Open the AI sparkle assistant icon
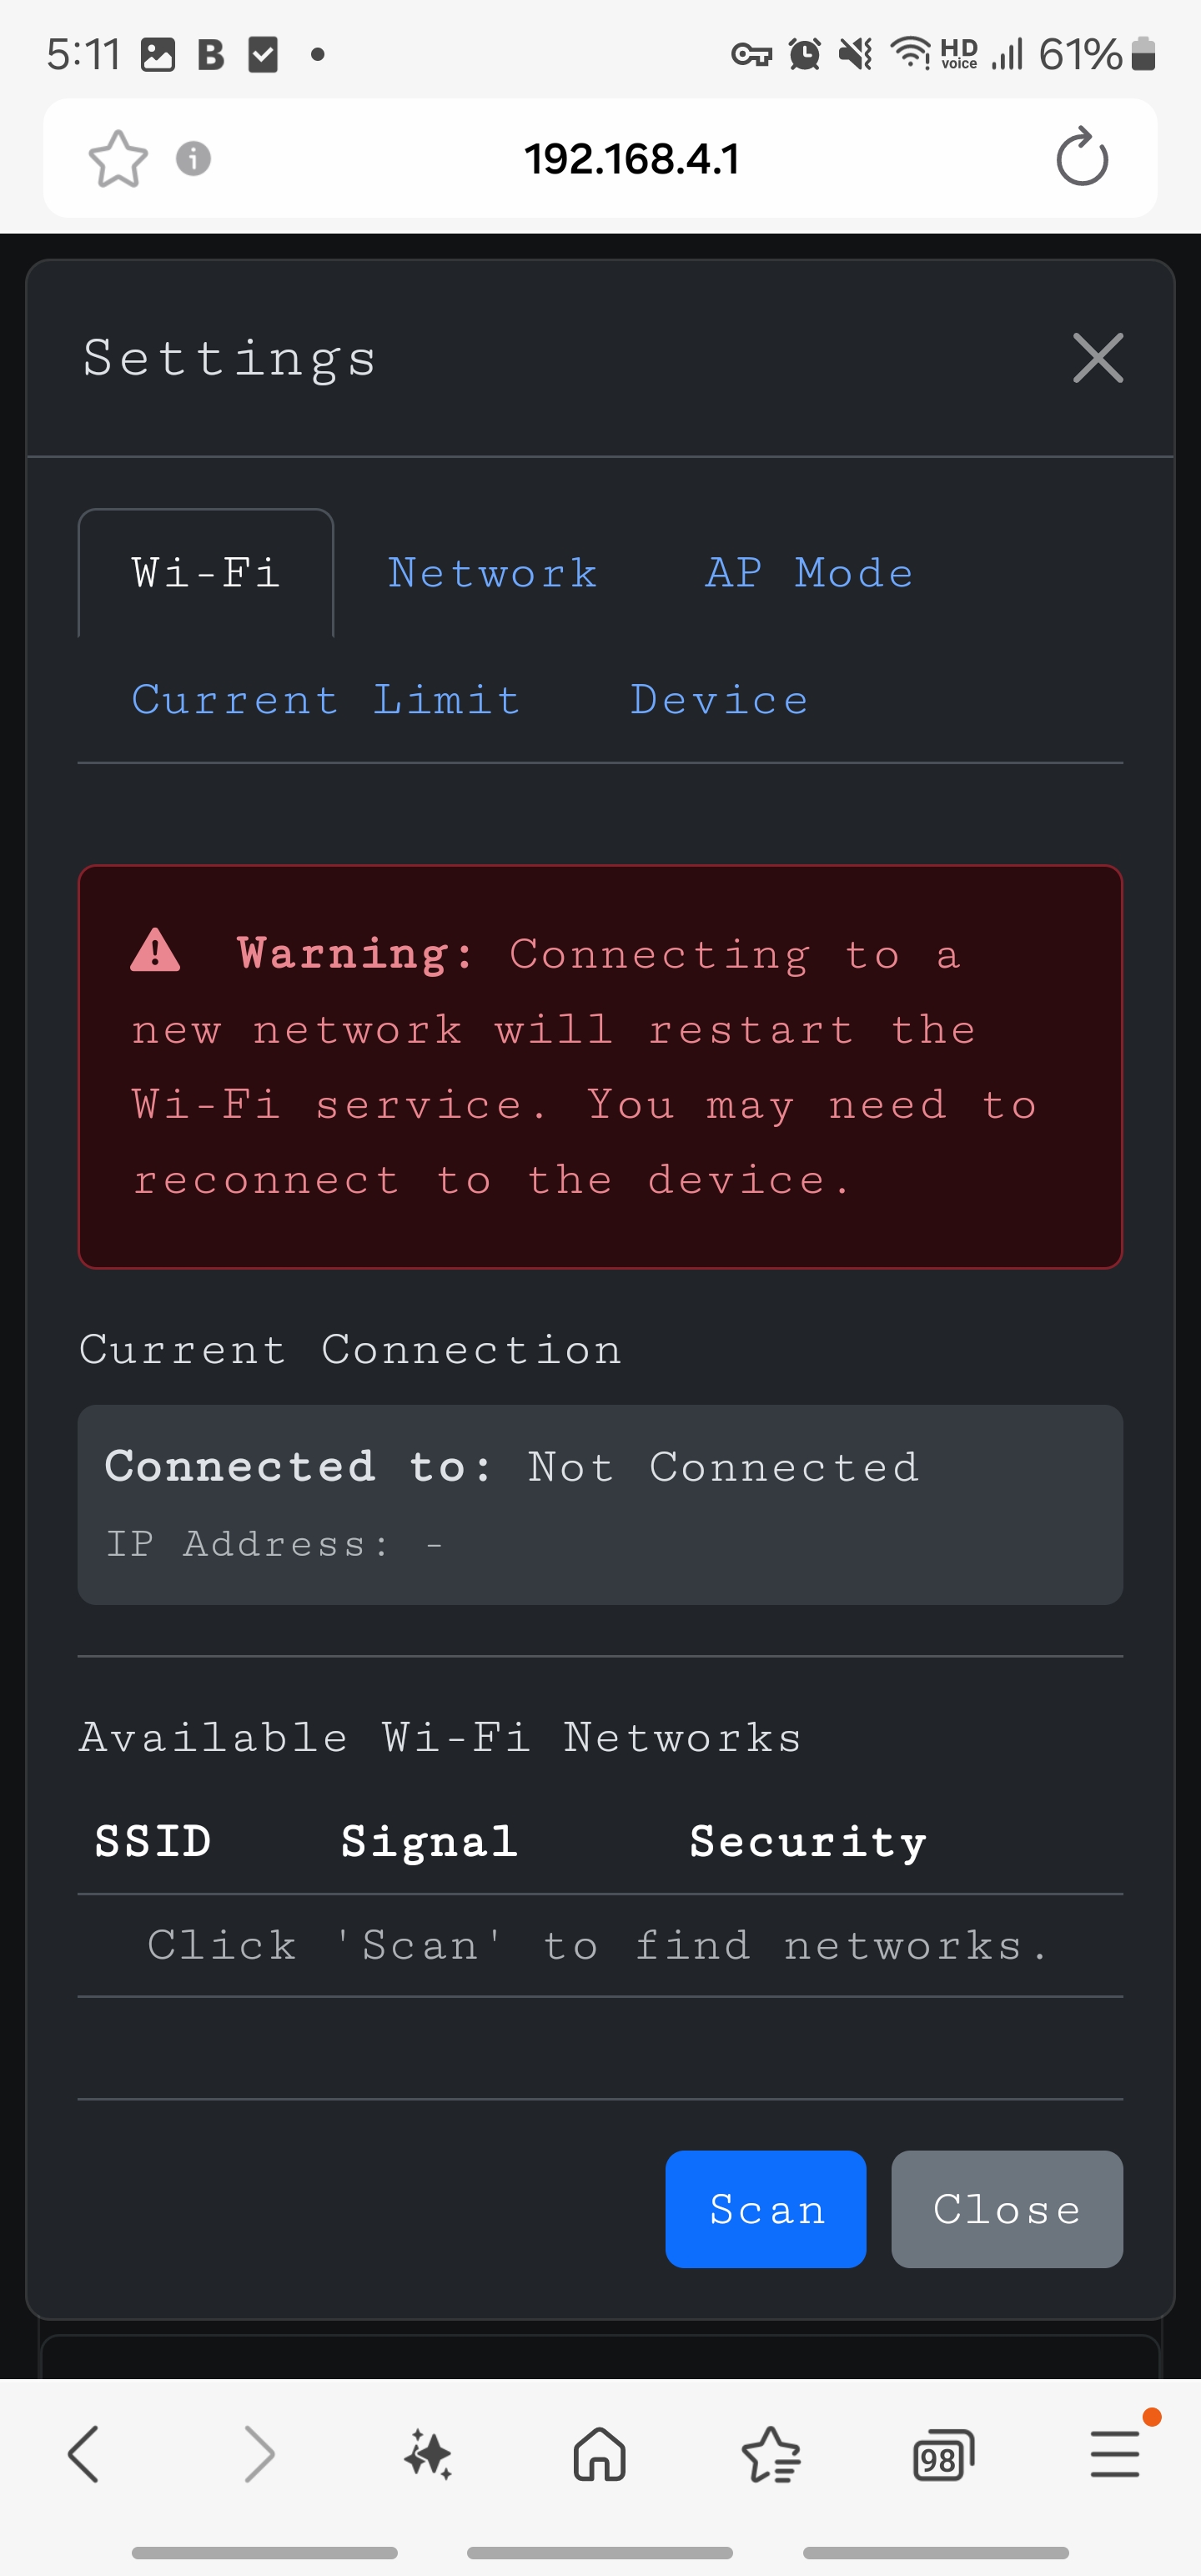This screenshot has height=2576, width=1201. coord(428,2453)
